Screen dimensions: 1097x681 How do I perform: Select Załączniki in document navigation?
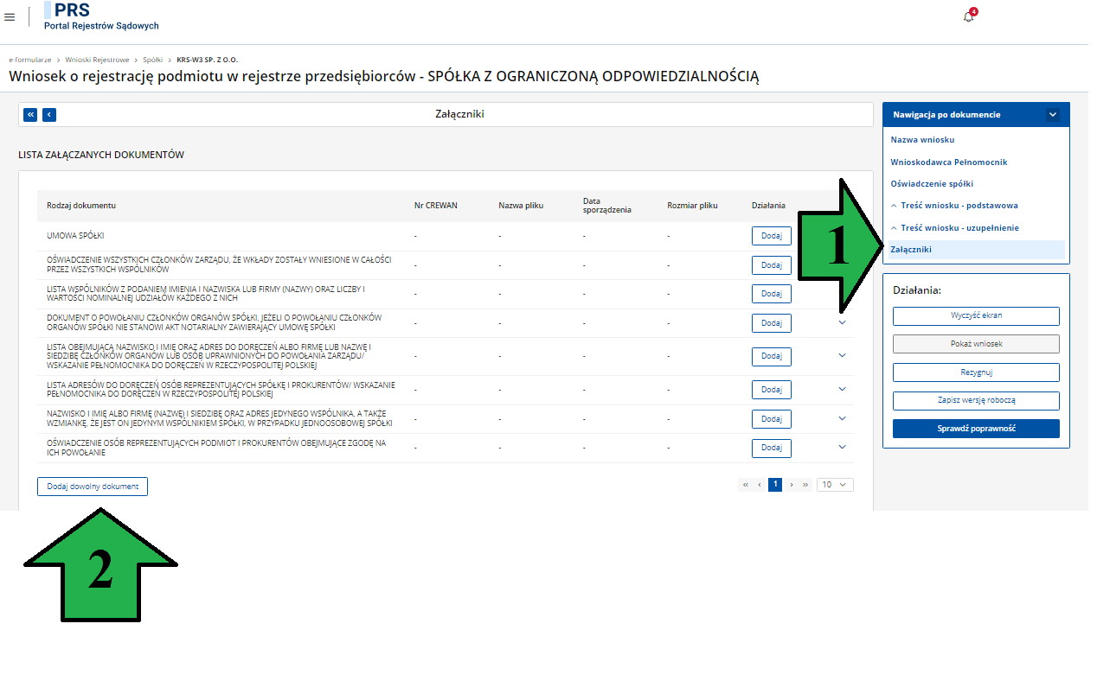976,250
